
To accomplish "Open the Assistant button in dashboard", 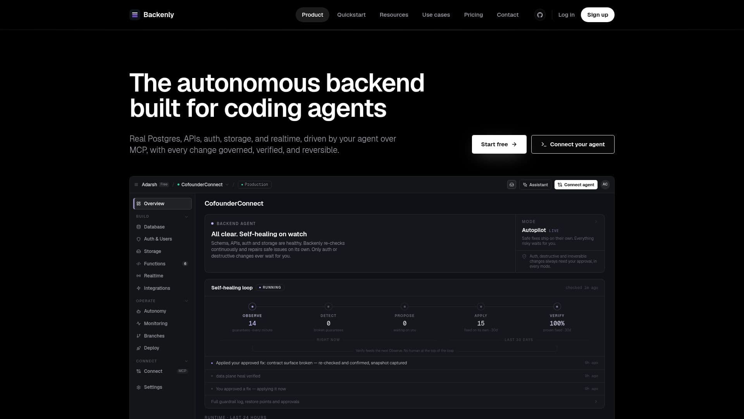I will click(535, 185).
